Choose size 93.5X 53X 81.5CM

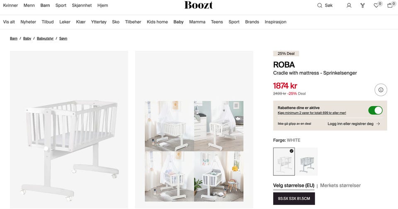click(x=294, y=198)
